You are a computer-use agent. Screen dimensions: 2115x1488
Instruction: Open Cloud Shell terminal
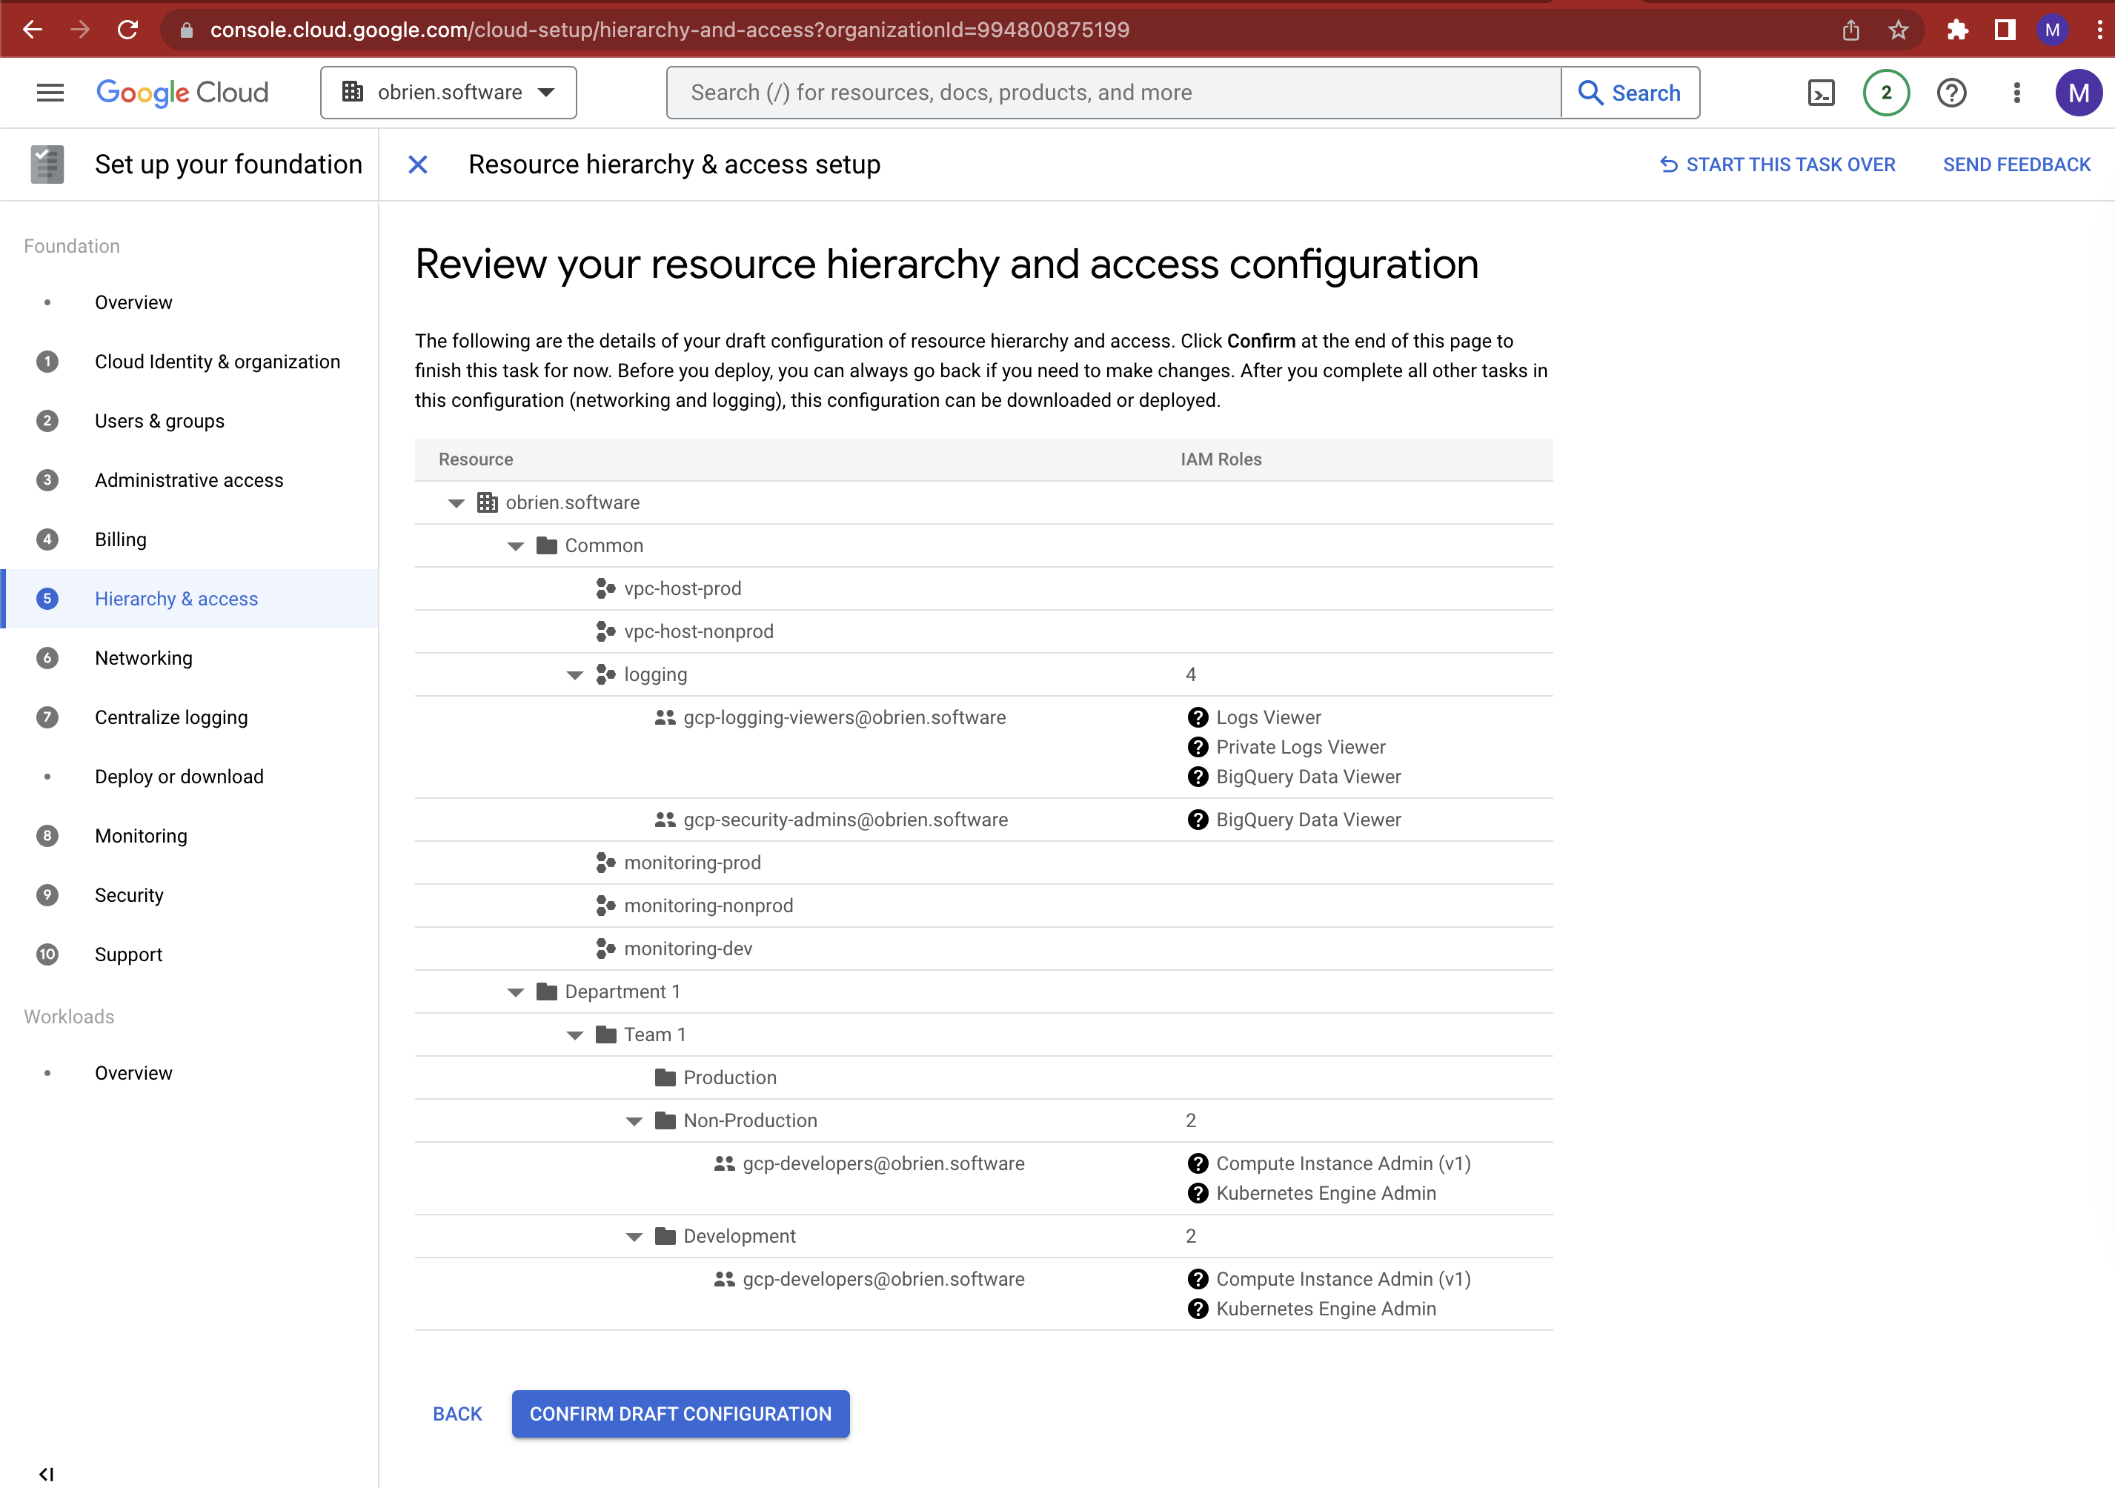click(1821, 92)
